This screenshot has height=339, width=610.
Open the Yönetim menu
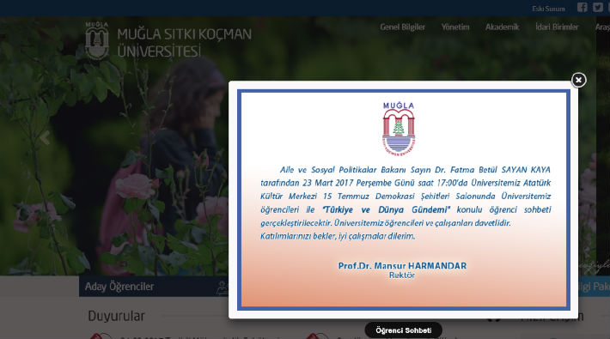455,27
